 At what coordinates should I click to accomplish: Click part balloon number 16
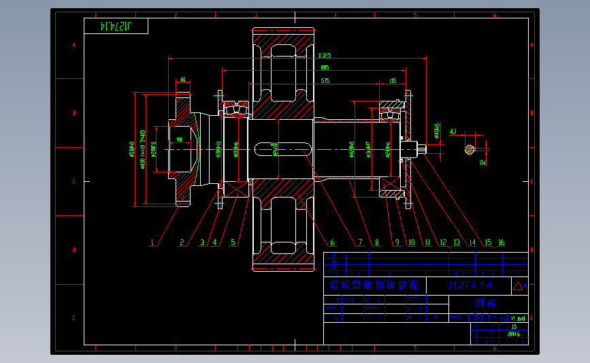tap(502, 242)
